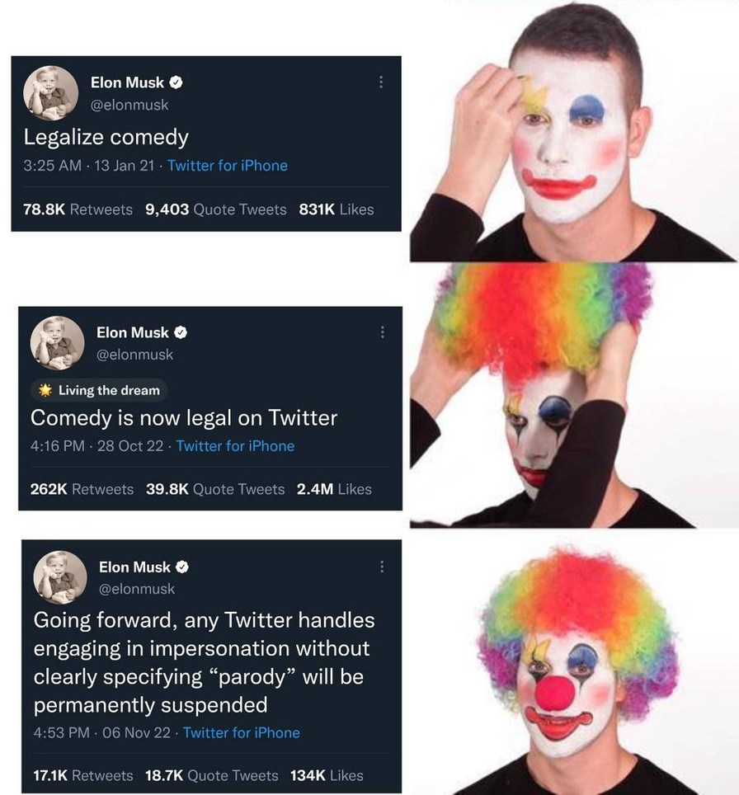The height and width of the screenshot is (795, 739).
Task: Select the "Elon Musk" name on middle tweet
Action: point(134,332)
